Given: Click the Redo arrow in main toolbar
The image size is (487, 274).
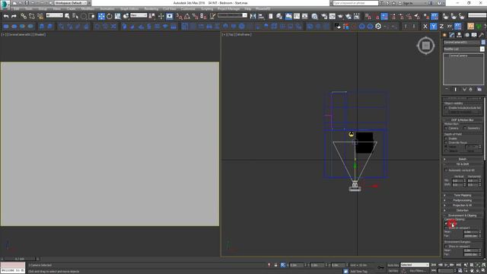Looking at the screenshot, I should (x=14, y=16).
